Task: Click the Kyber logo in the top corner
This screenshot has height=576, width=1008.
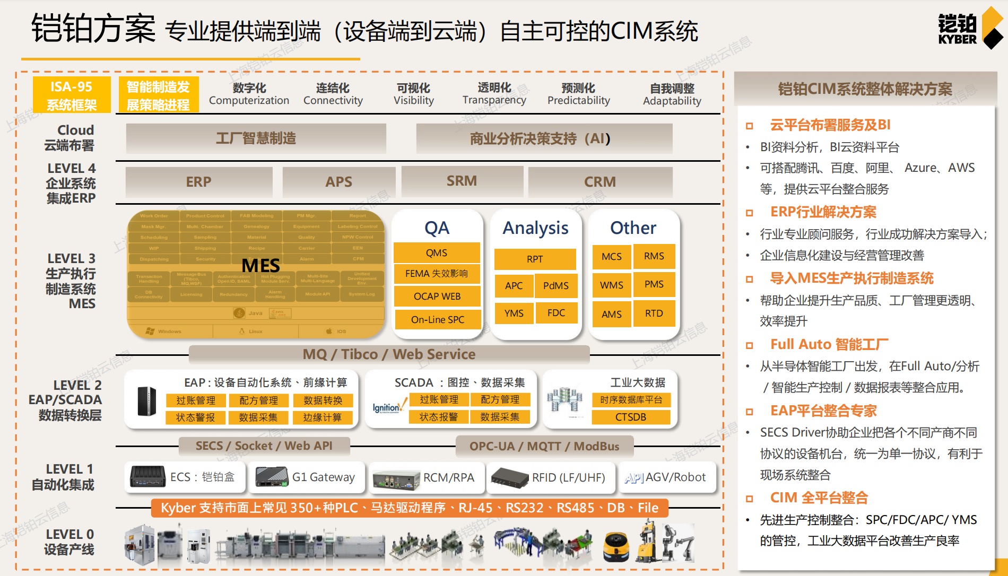Action: click(x=969, y=29)
